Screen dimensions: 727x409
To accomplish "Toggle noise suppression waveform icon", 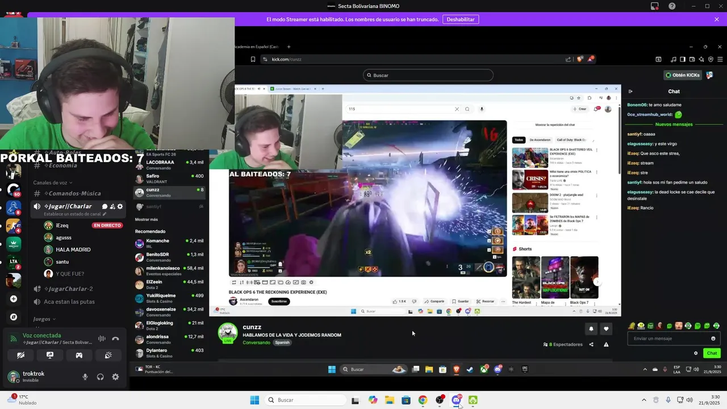I will click(x=102, y=339).
